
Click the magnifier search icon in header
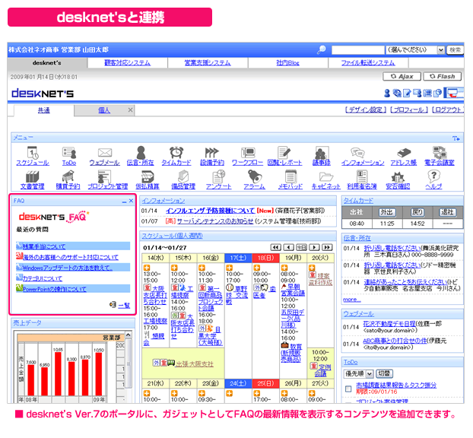click(x=321, y=49)
